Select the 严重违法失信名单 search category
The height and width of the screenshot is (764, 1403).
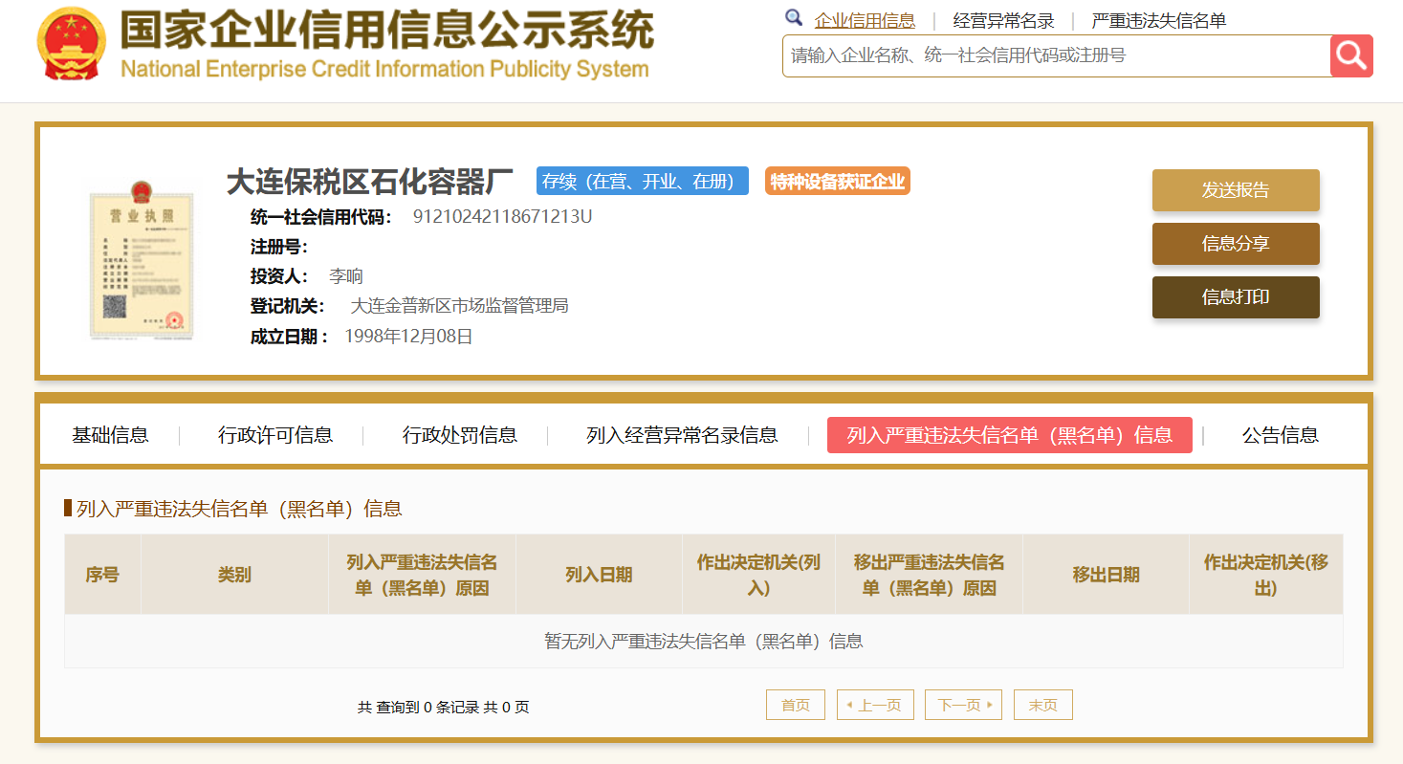pos(1159,21)
